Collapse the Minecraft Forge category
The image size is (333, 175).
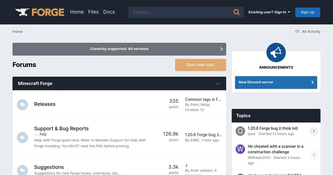click(218, 84)
